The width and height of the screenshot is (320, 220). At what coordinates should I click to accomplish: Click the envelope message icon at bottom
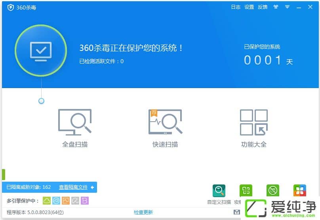[237, 212]
